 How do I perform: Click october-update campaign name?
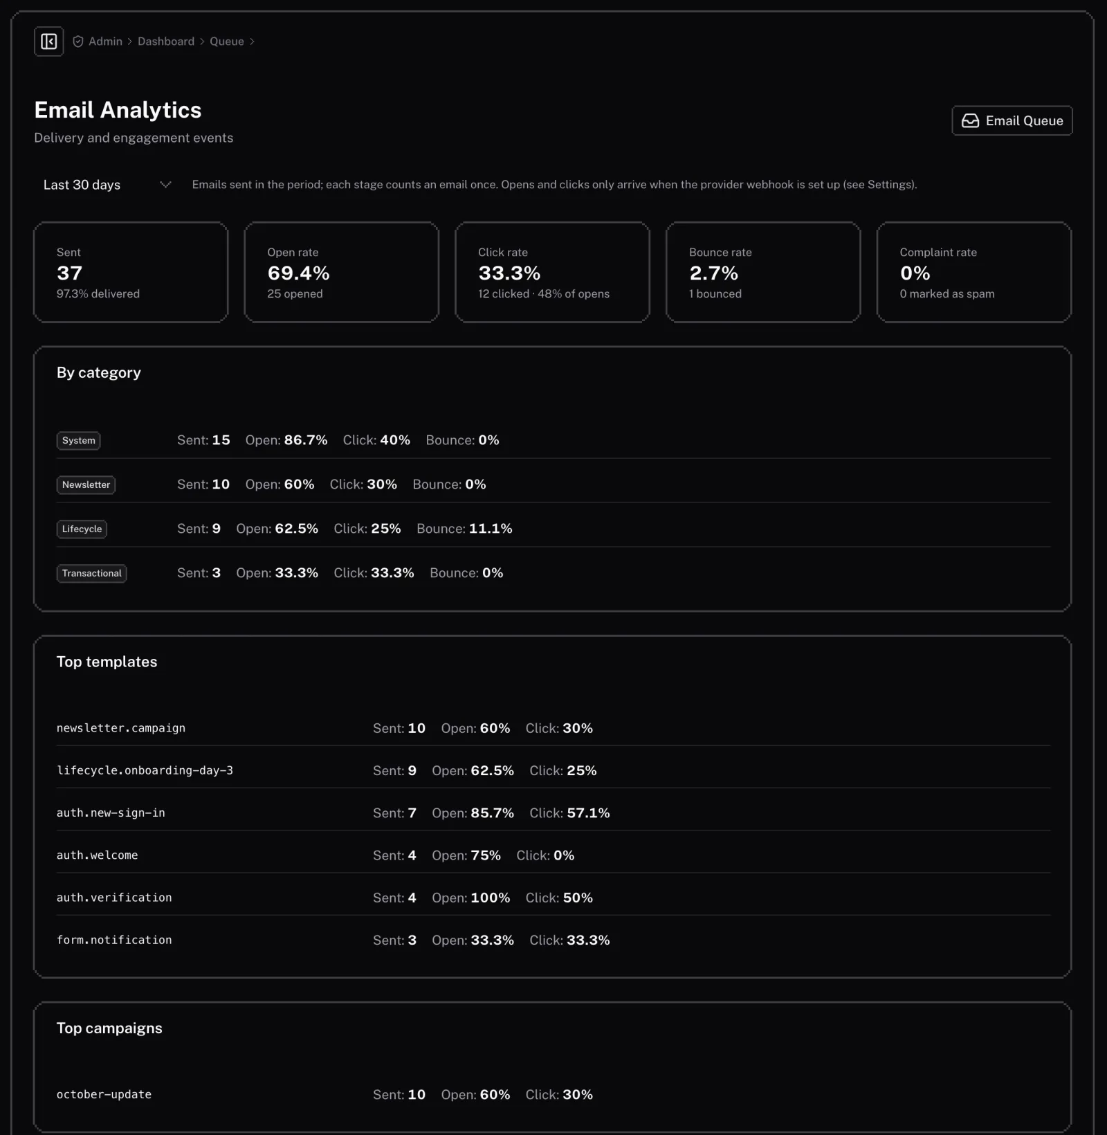click(x=104, y=1095)
